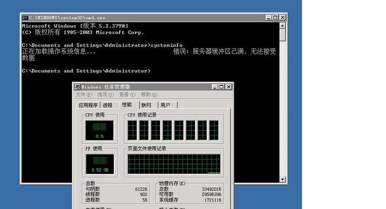
Task: Click the cmd scrollbar down arrow
Action: point(282,179)
